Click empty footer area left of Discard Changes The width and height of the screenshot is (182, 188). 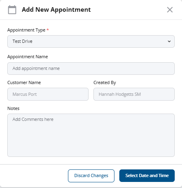click(34, 176)
